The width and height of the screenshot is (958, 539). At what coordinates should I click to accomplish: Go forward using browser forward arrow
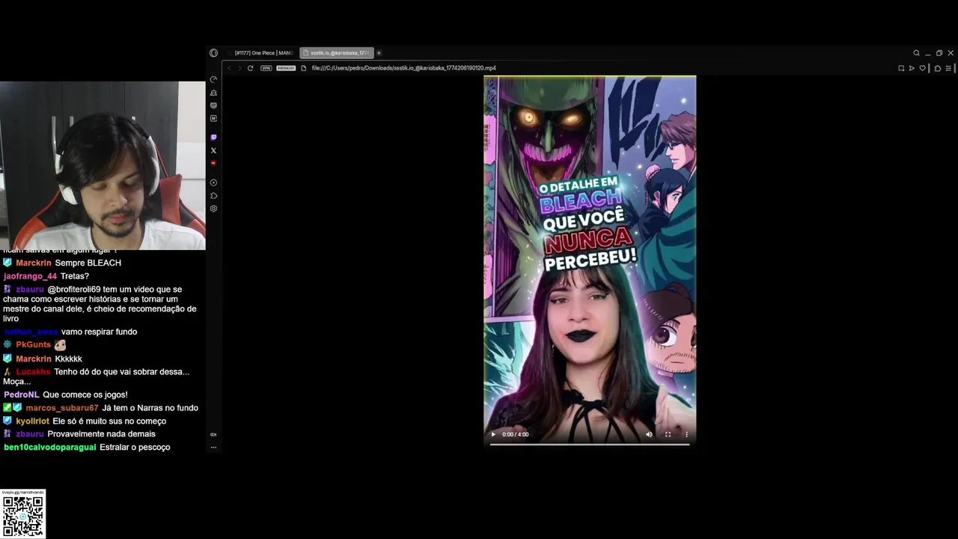[x=239, y=68]
